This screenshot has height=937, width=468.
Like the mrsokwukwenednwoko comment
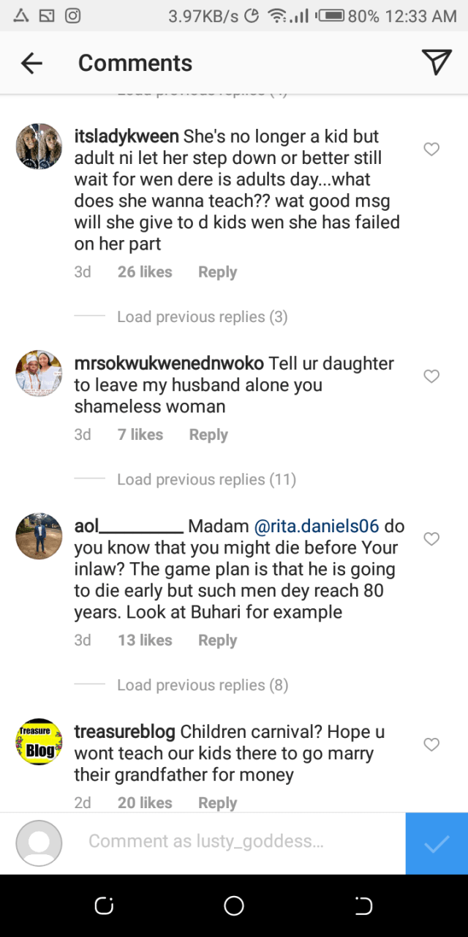coord(431,376)
